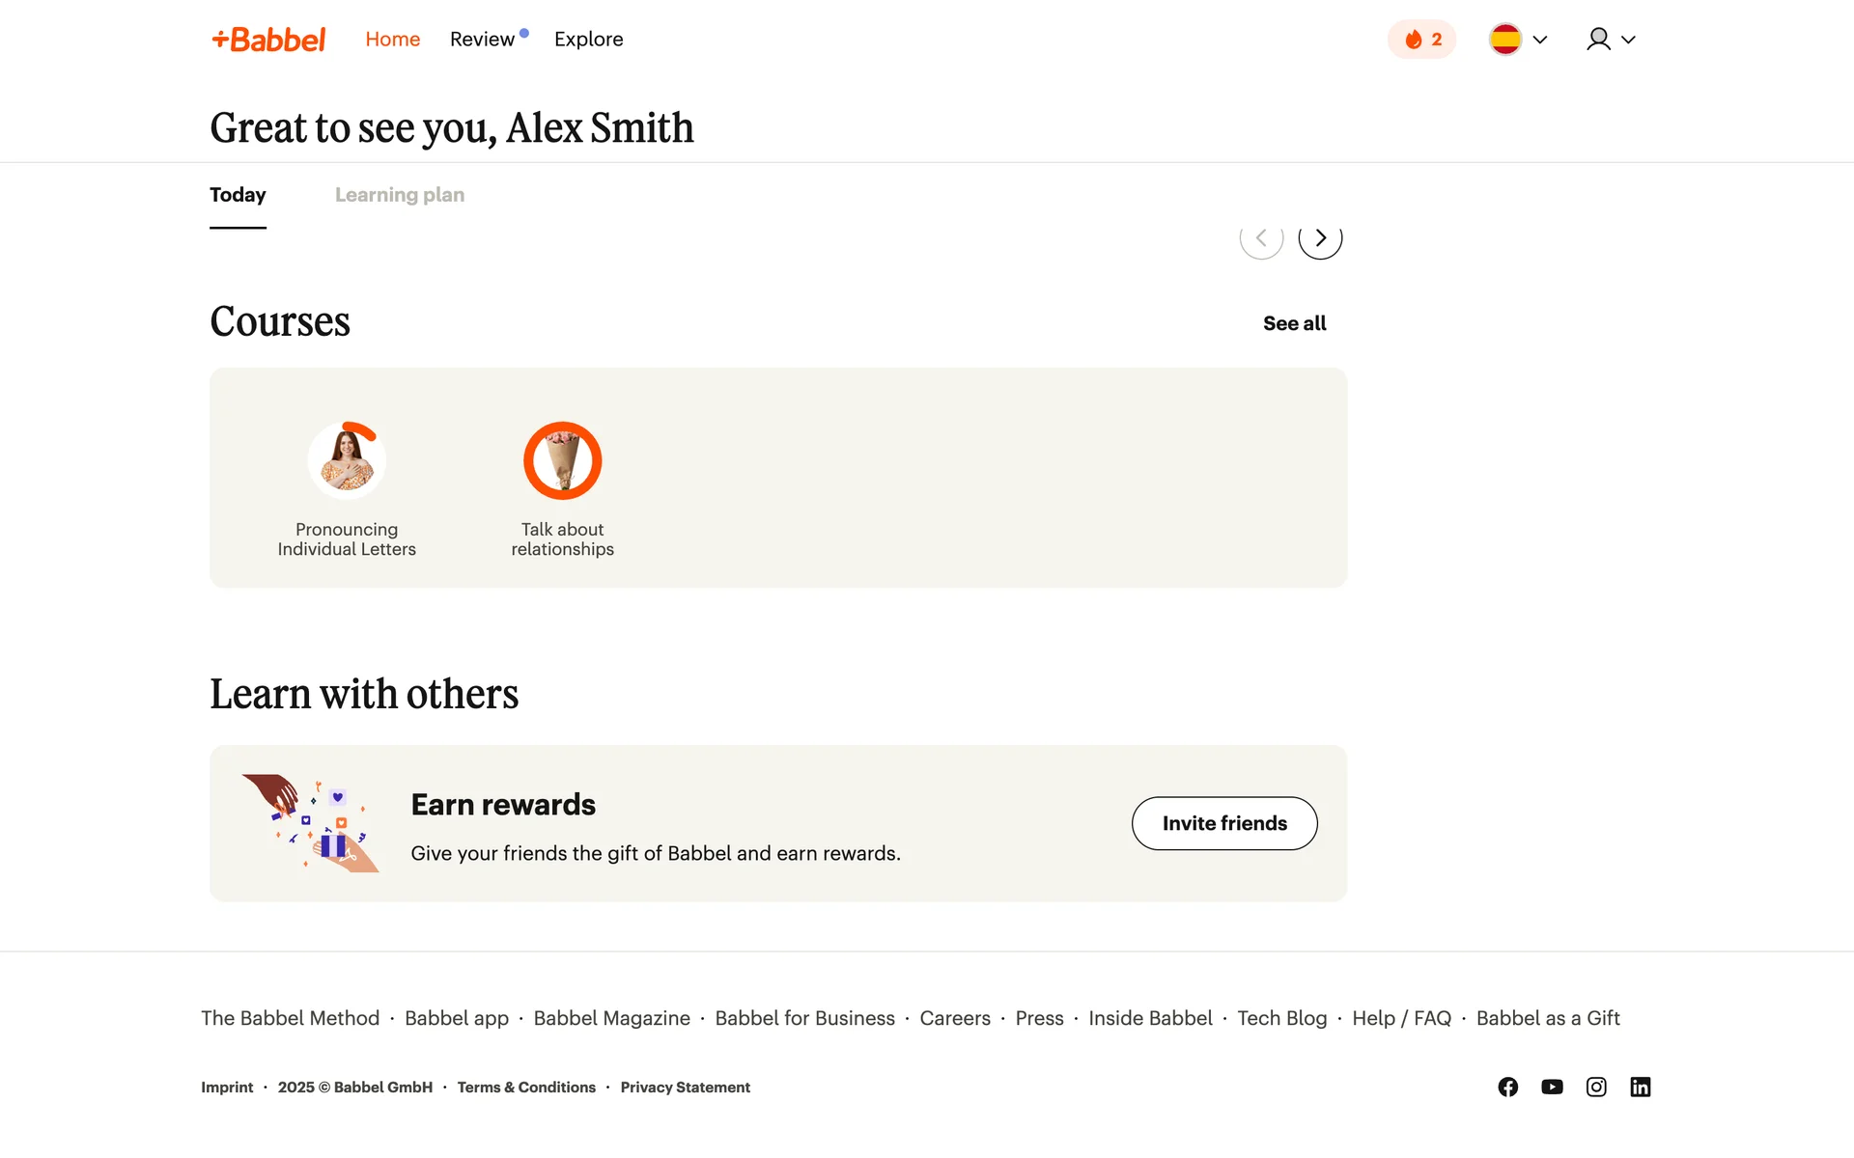This screenshot has width=1854, height=1158.
Task: Click the Invite friends button
Action: coord(1224,823)
